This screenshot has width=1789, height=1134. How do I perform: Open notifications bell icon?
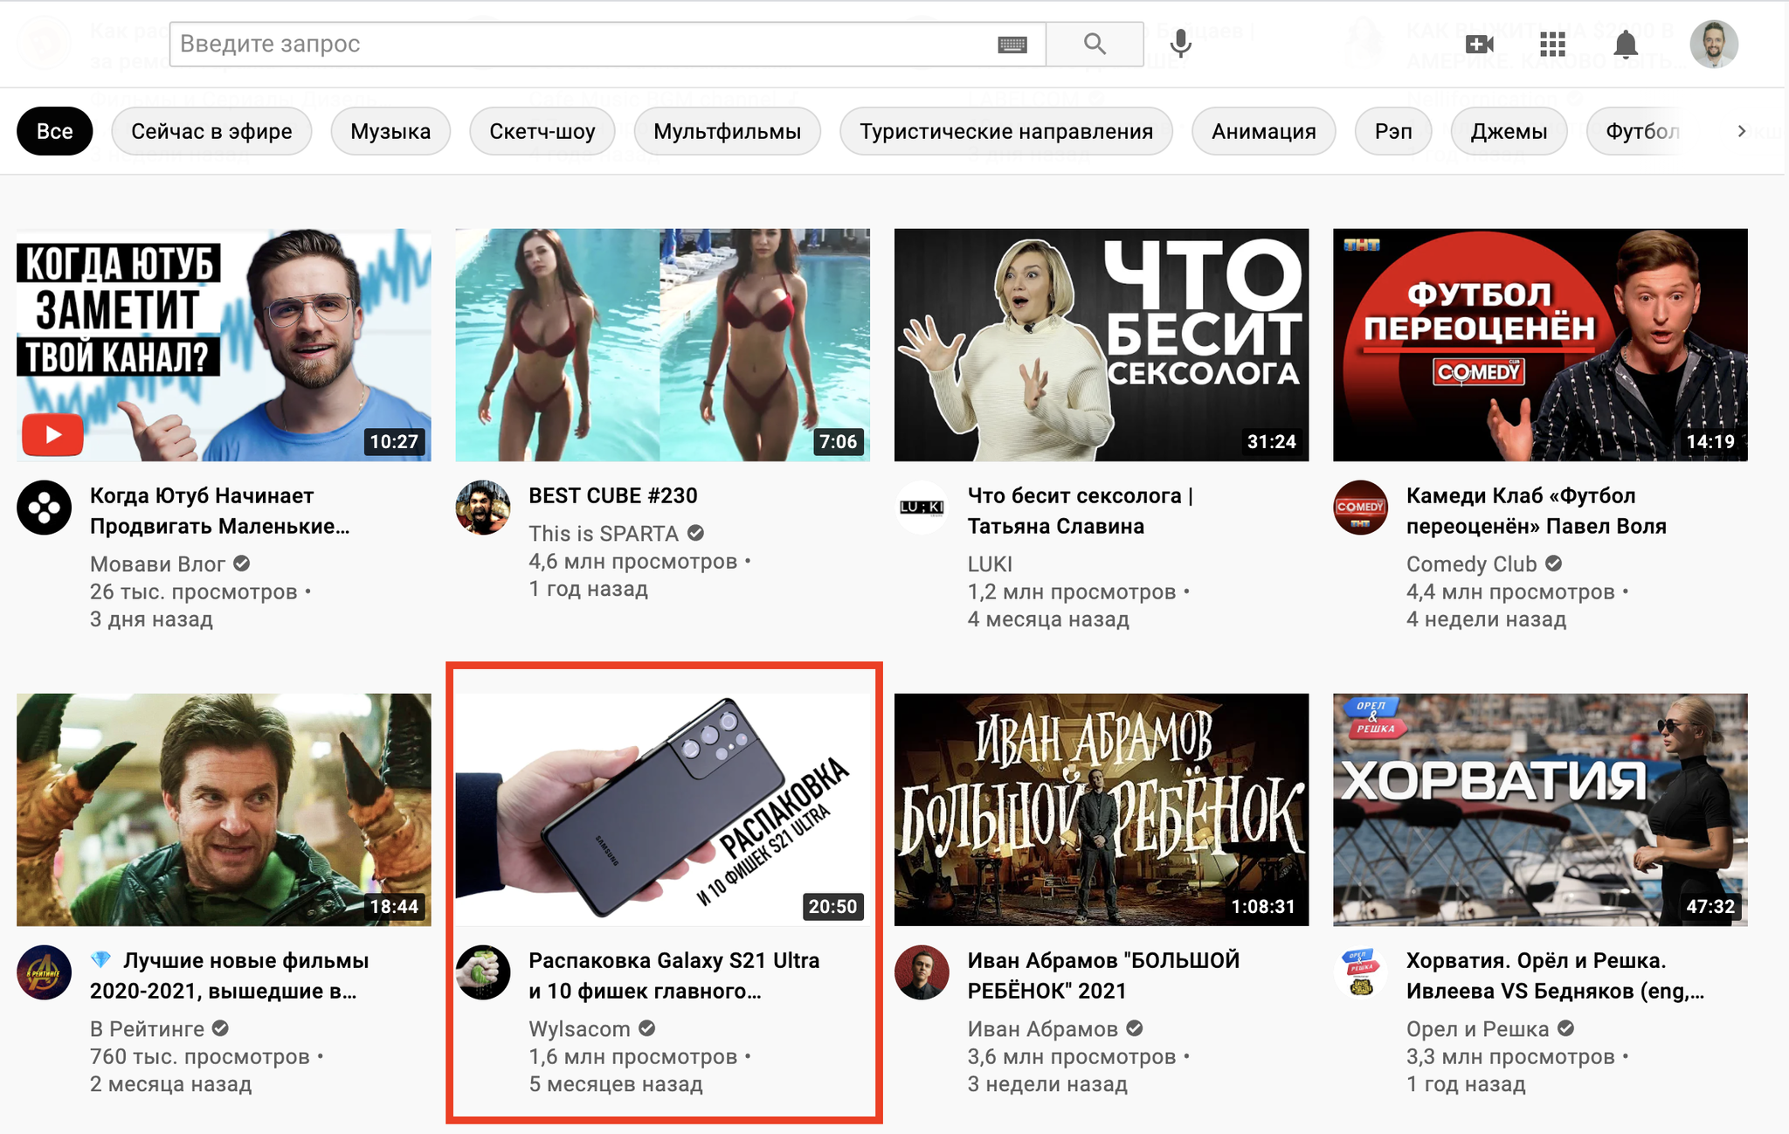1626,44
